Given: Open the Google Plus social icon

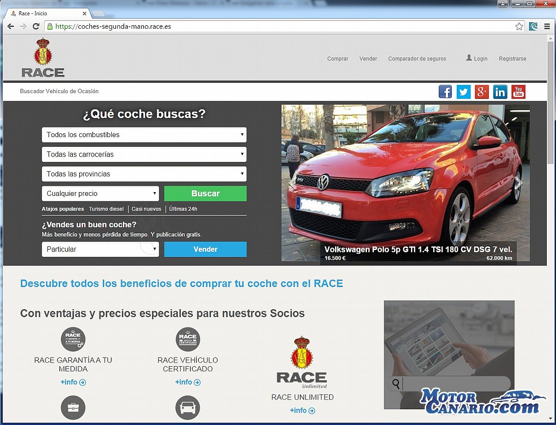Looking at the screenshot, I should point(482,92).
